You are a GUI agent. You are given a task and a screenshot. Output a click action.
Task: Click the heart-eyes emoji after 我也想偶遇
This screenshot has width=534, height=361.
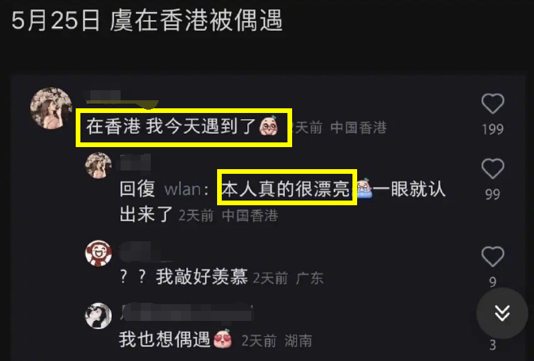[x=222, y=339]
